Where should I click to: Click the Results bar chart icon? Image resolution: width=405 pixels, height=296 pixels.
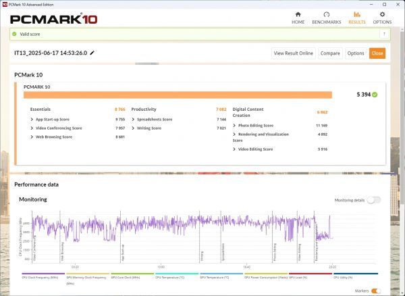click(x=357, y=14)
